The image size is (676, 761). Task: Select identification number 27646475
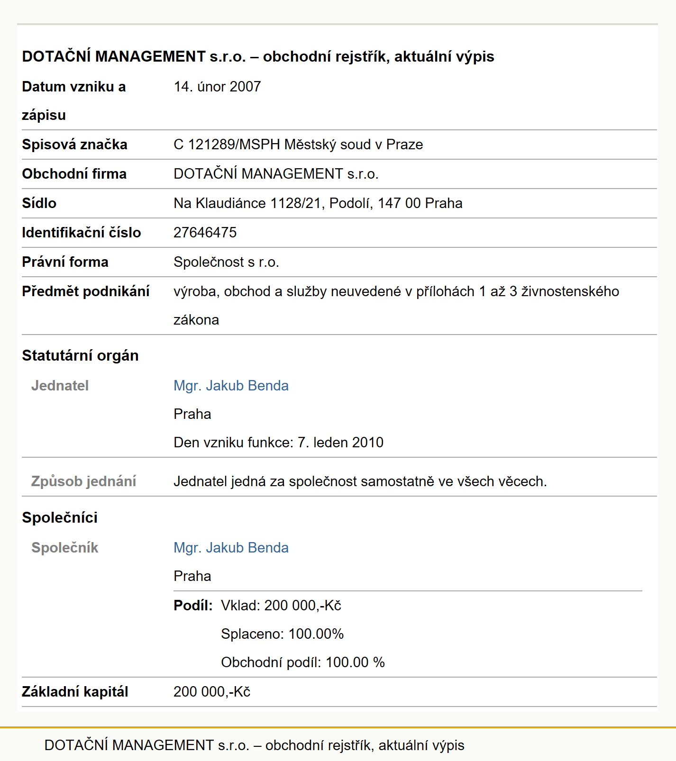click(x=205, y=233)
